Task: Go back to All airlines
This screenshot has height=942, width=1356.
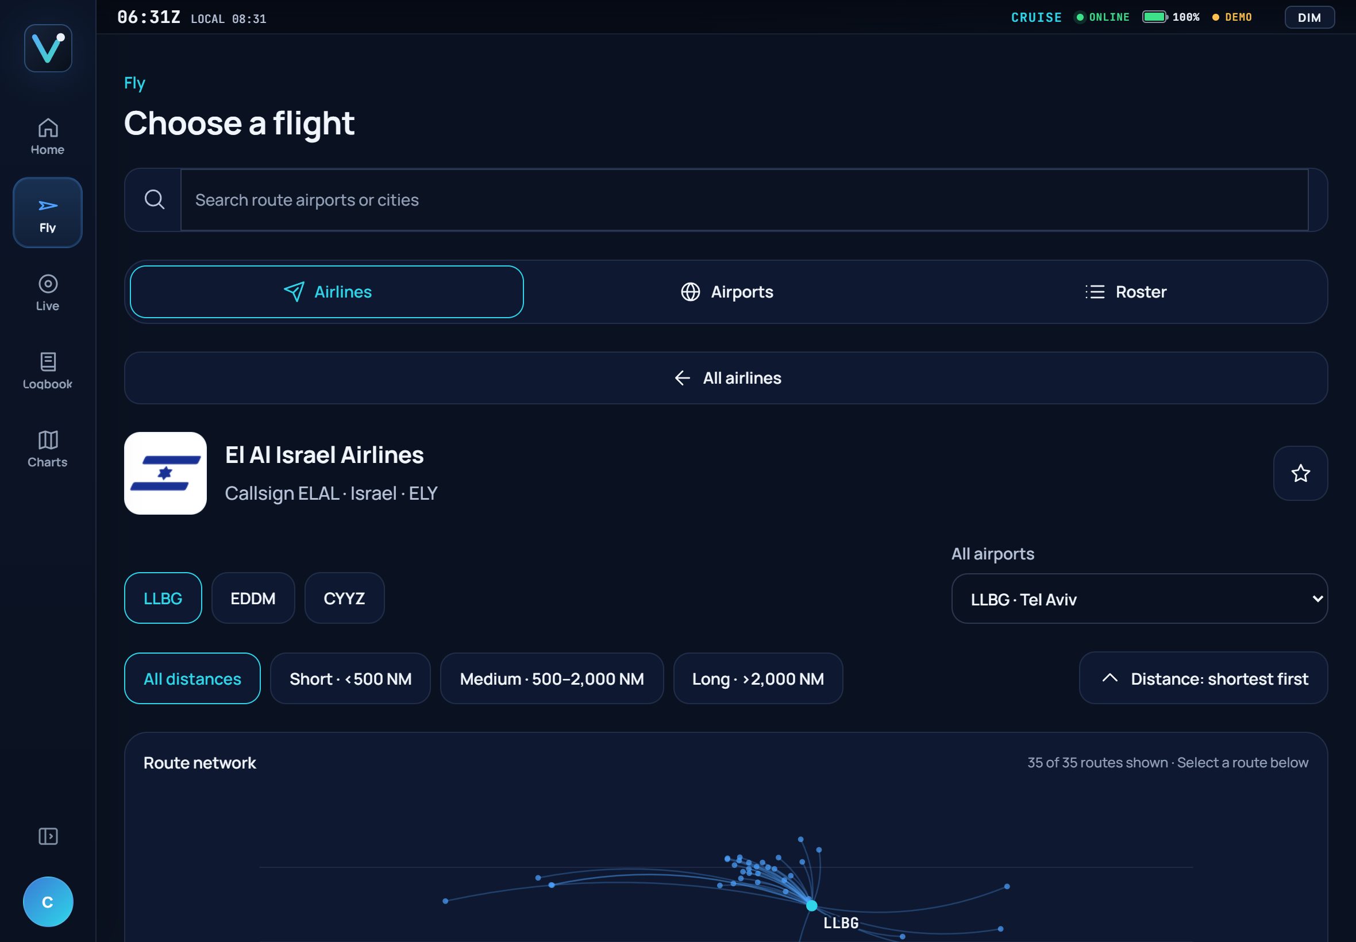Action: click(726, 378)
